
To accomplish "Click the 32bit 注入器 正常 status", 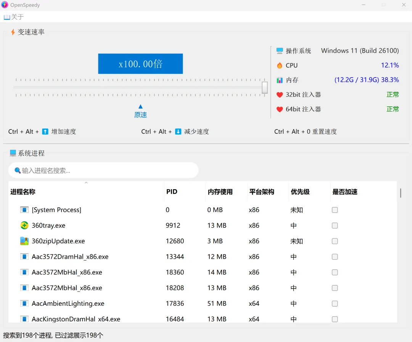I will click(393, 94).
